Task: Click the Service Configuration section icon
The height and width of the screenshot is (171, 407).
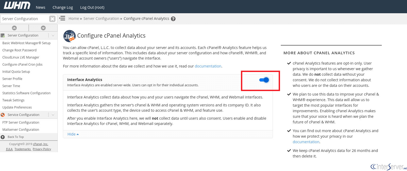Action: click(x=3, y=115)
